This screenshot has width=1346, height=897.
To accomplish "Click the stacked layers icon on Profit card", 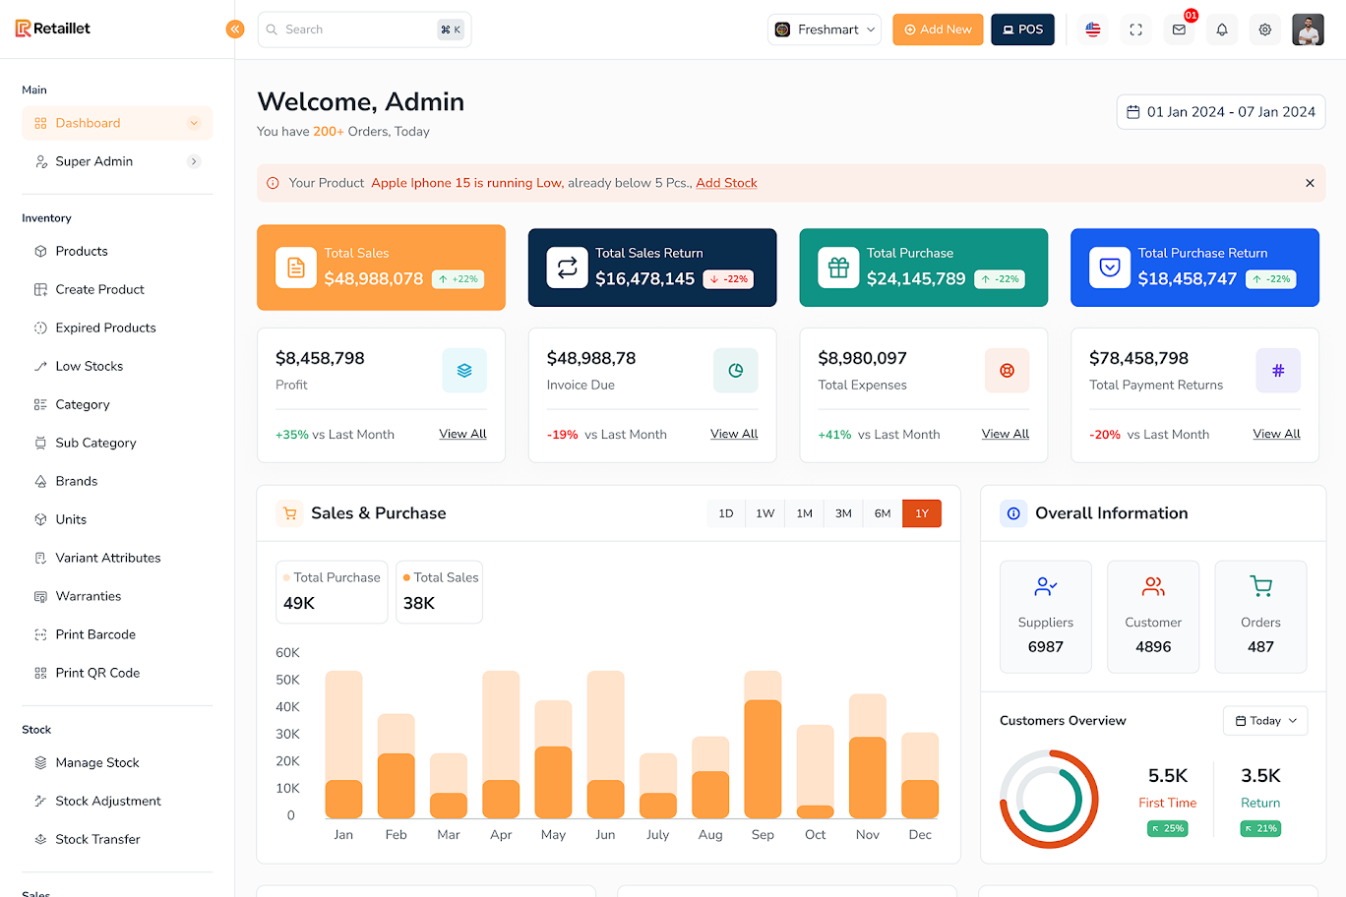I will coord(464,371).
